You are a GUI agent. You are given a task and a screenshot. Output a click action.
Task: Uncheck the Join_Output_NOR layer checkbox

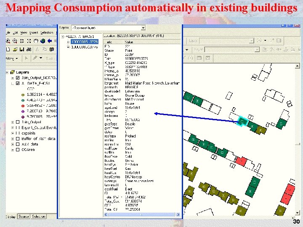(18, 78)
